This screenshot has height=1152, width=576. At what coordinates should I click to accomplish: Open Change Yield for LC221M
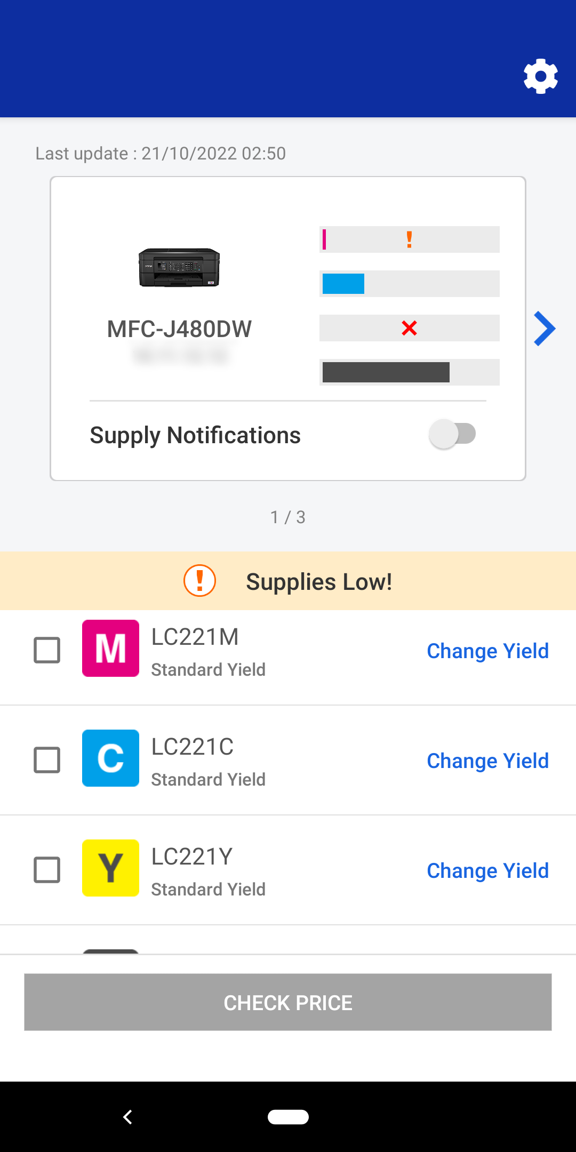point(487,651)
